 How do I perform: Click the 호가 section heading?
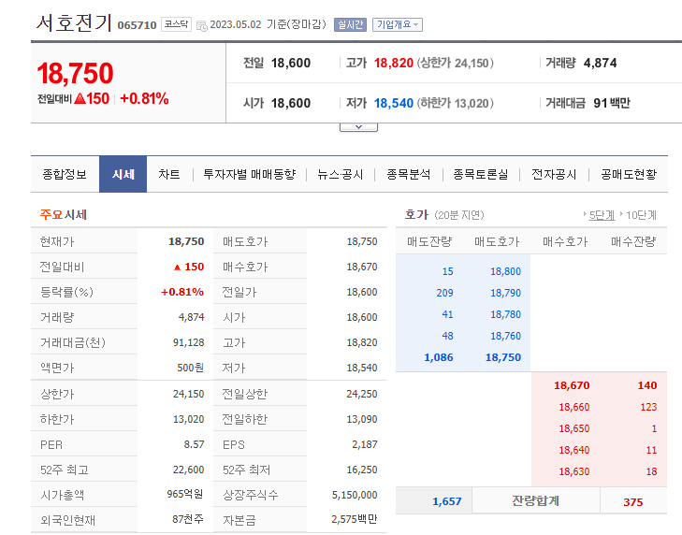click(x=416, y=215)
